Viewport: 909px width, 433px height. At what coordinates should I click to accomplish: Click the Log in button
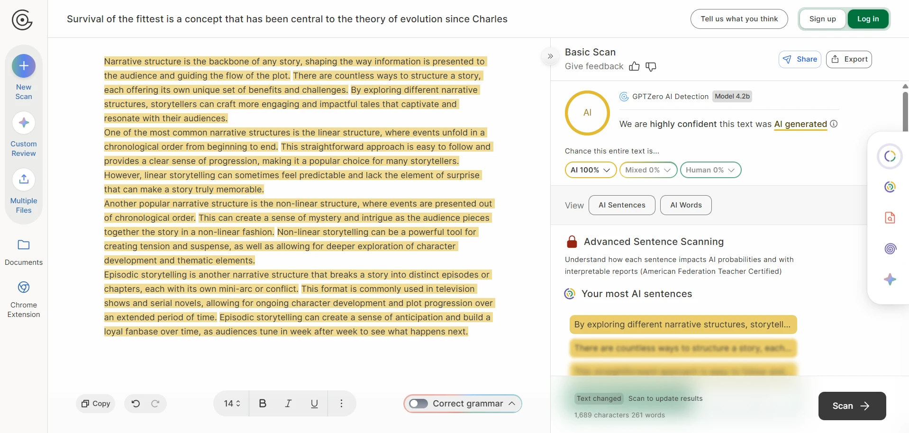[x=868, y=19]
